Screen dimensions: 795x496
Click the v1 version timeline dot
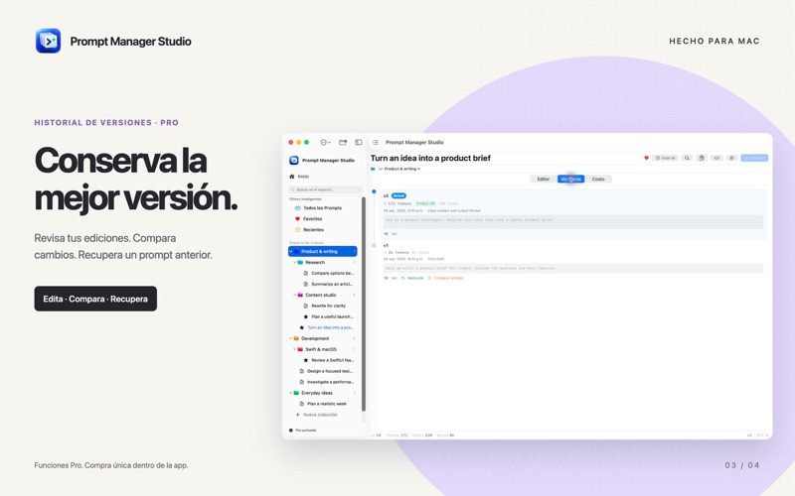click(x=375, y=245)
